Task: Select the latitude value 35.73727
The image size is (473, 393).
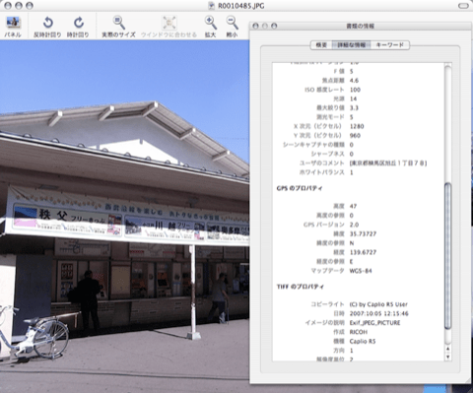Action: (363, 233)
